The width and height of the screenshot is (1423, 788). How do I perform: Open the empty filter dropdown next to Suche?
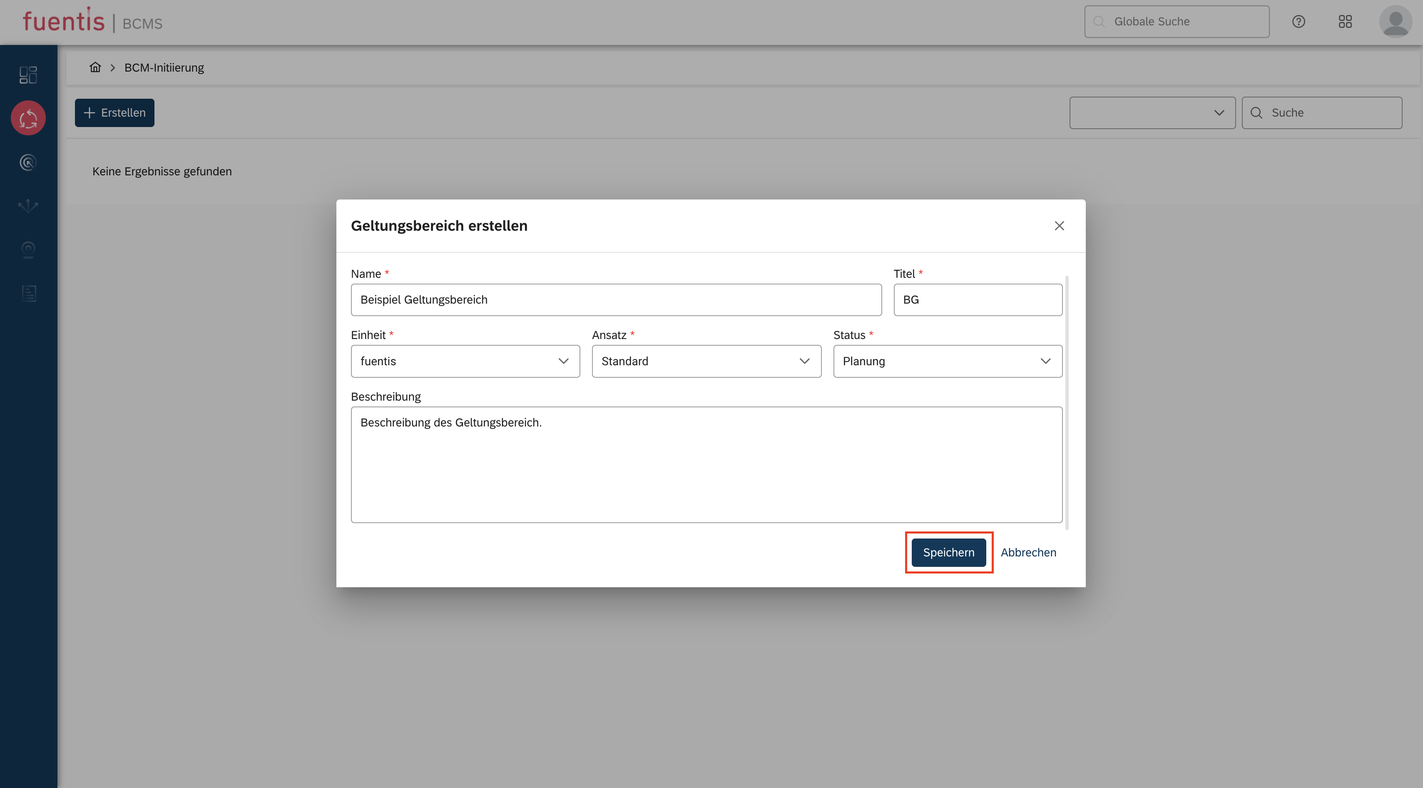(x=1152, y=113)
